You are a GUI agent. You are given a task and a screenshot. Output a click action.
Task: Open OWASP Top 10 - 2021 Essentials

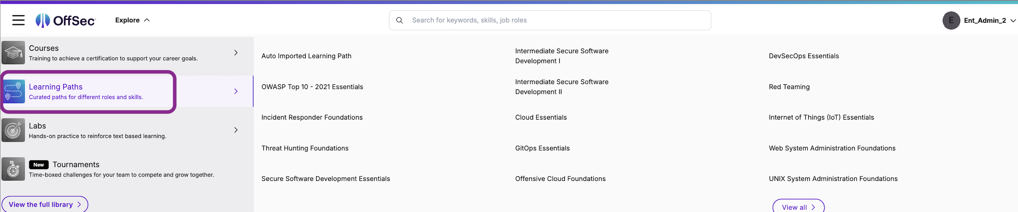(312, 87)
